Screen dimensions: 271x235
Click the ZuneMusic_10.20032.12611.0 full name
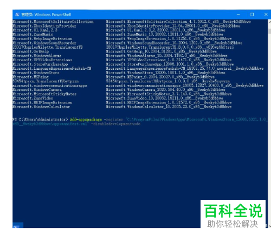(165, 35)
